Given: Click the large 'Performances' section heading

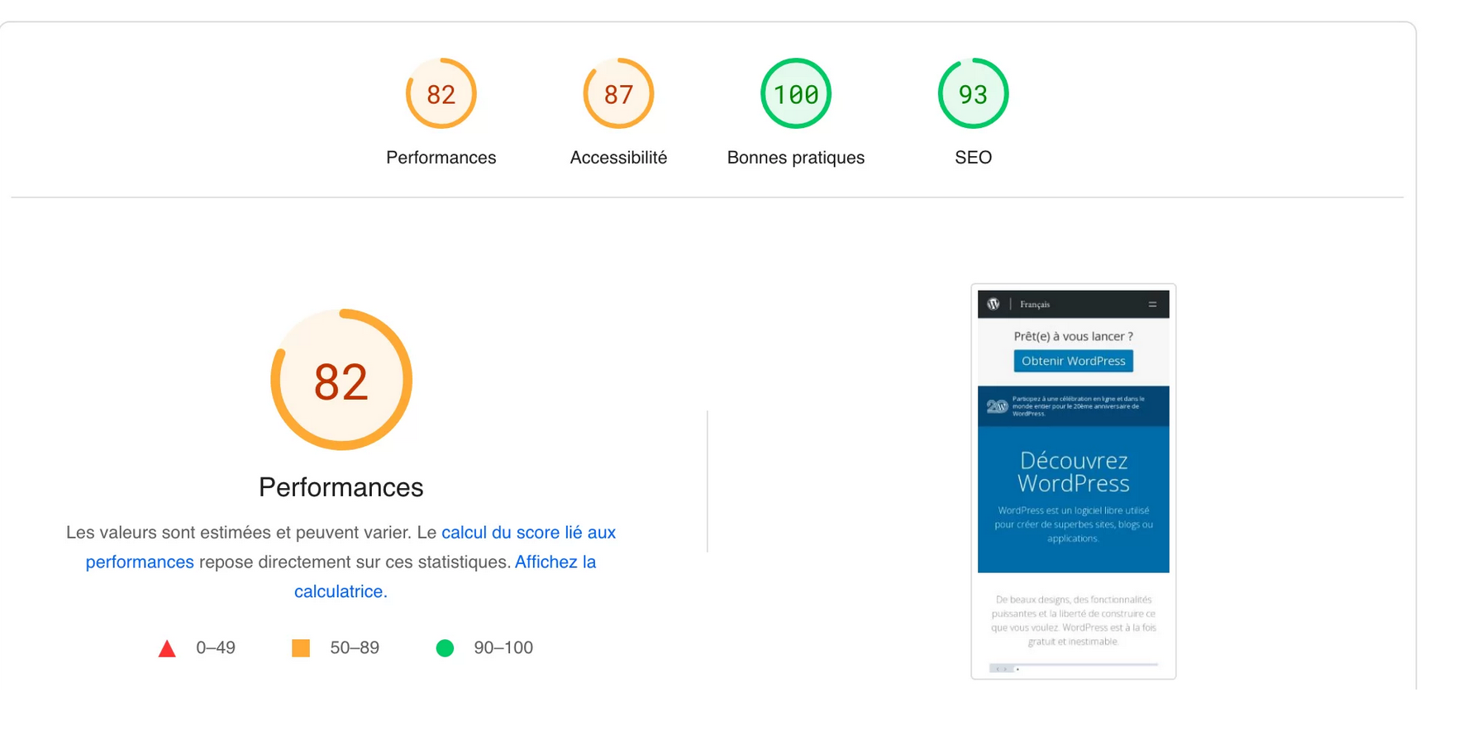Looking at the screenshot, I should tap(341, 487).
